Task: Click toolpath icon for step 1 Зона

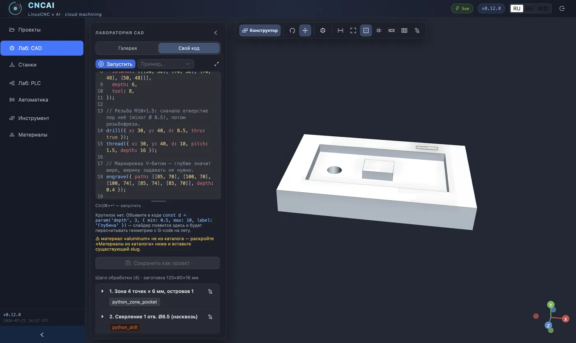Action: (210, 292)
